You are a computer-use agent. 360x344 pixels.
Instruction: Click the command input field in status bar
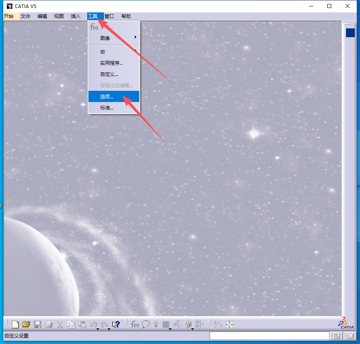tap(269, 336)
